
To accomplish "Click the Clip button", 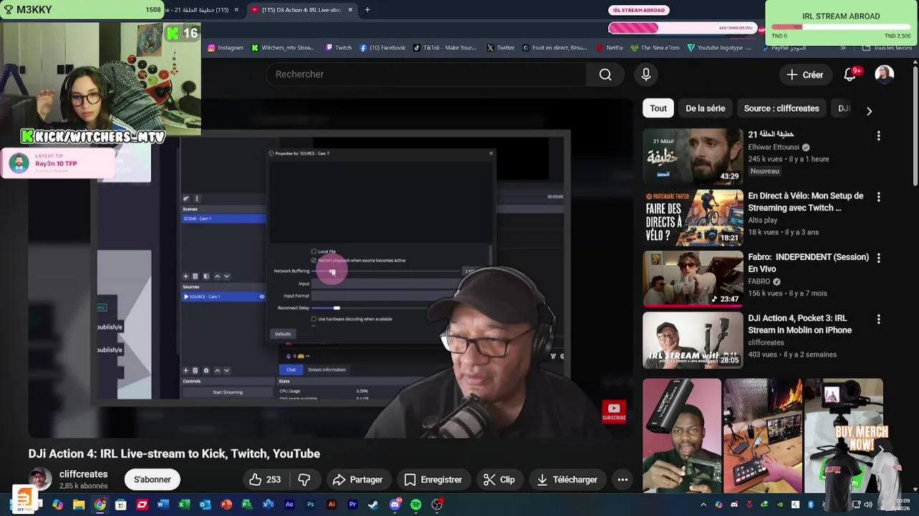I will coord(499,479).
